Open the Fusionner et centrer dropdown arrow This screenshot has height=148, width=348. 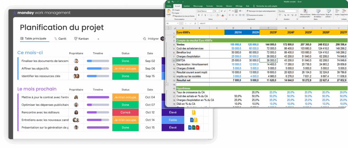pyautogui.click(x=265, y=15)
